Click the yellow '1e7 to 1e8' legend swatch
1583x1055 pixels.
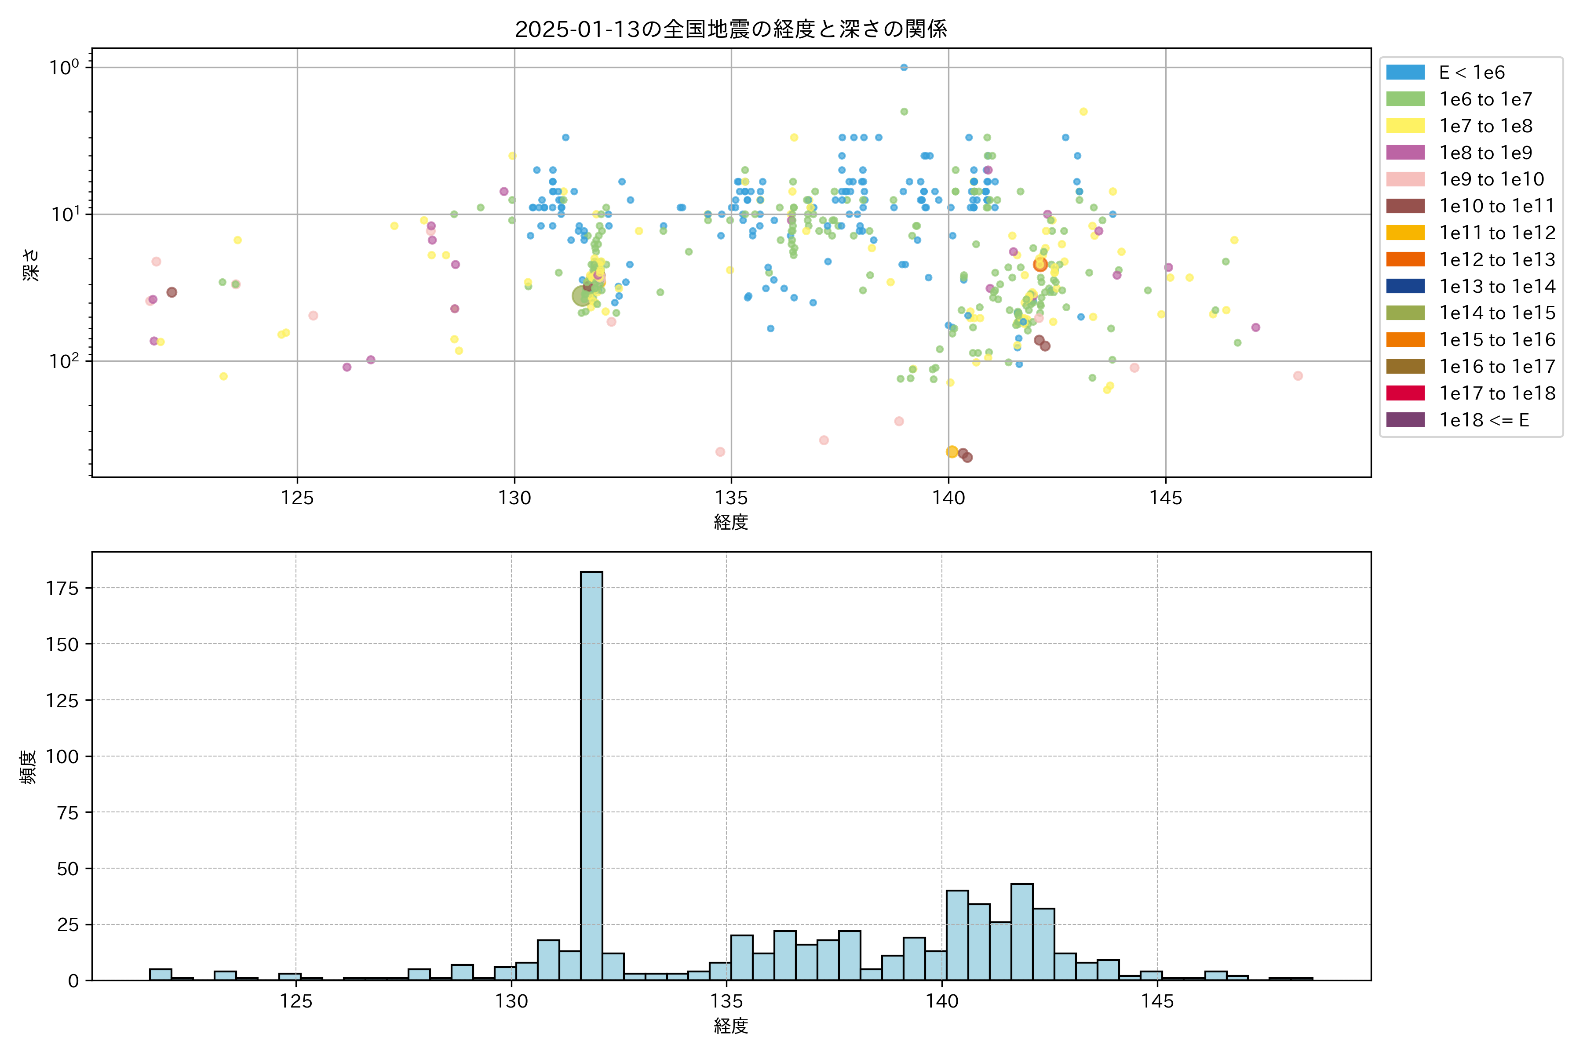1405,126
